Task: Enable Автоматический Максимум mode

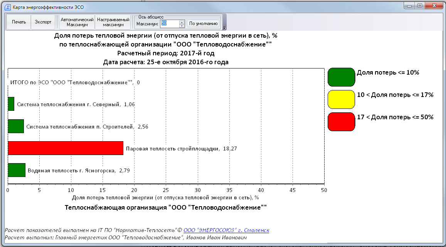Action: coord(77,22)
